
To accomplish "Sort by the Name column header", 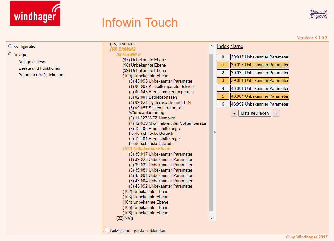I will click(x=237, y=46).
